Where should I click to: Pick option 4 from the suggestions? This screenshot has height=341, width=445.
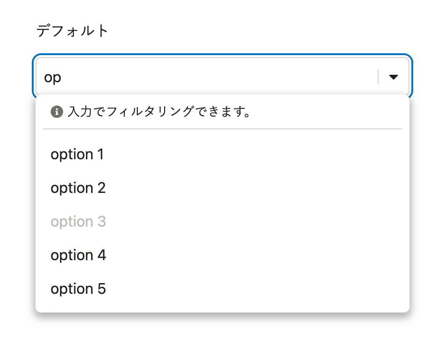(x=222, y=255)
